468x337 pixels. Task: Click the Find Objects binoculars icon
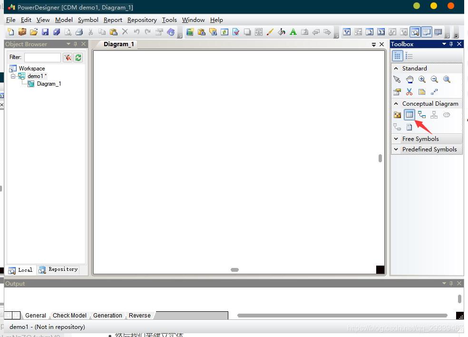(213, 32)
